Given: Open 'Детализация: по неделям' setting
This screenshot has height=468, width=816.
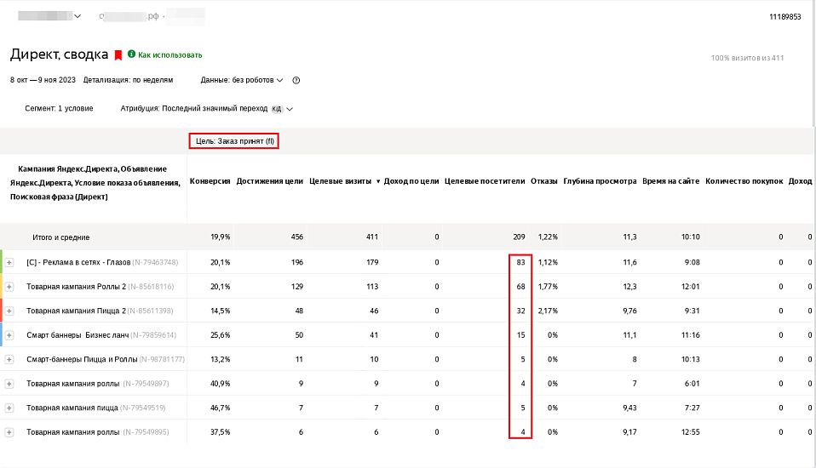Looking at the screenshot, I should tap(128, 80).
